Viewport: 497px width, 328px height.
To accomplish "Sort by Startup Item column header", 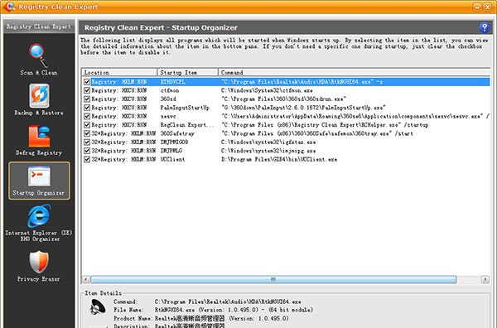I will (x=188, y=72).
